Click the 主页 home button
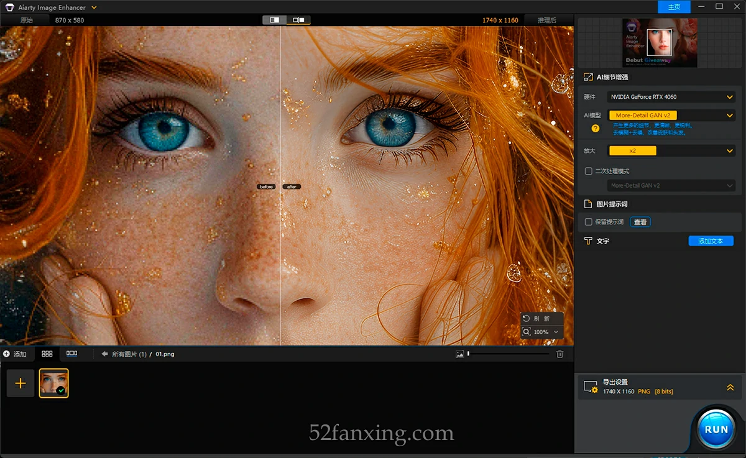 (x=674, y=7)
